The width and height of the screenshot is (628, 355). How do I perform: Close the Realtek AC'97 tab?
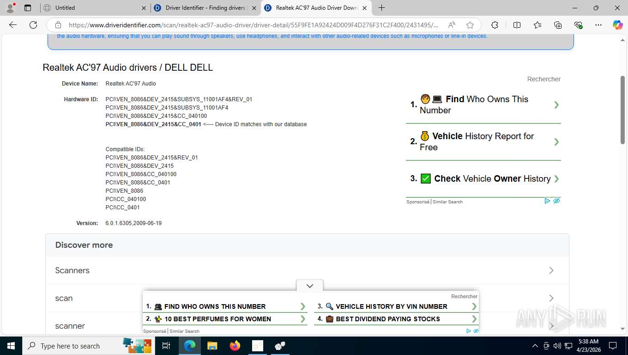point(364,8)
